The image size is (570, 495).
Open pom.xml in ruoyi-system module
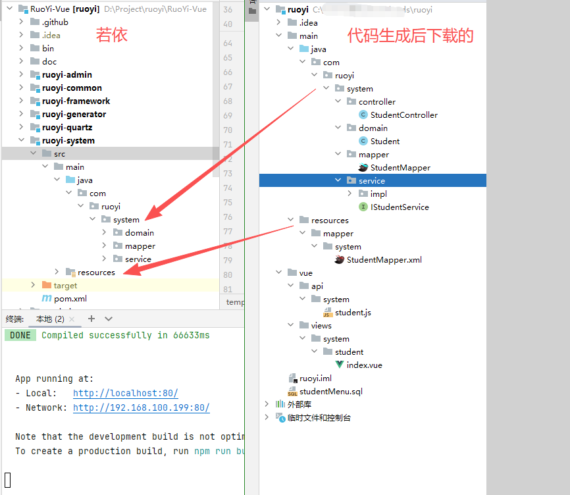point(70,298)
